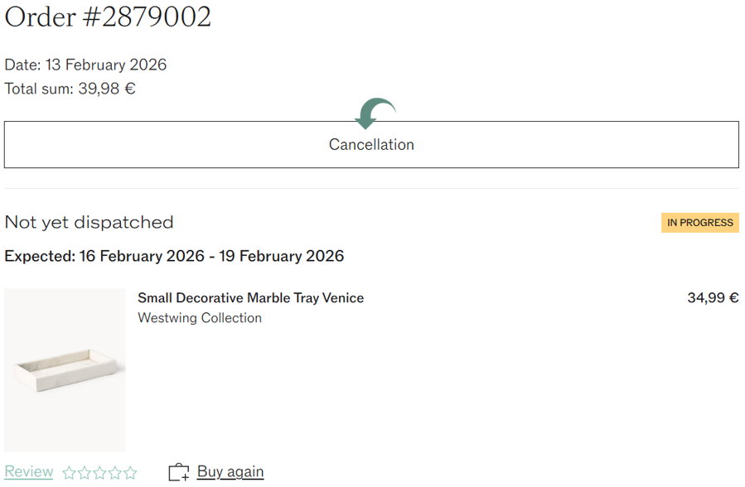
Task: Click the Date: 13 February 2026 line
Action: point(85,65)
